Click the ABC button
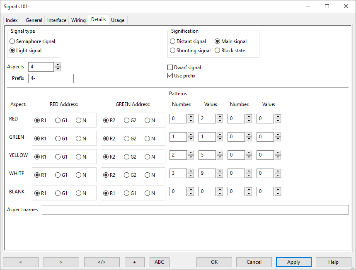This screenshot has height=270, width=356. (x=159, y=262)
